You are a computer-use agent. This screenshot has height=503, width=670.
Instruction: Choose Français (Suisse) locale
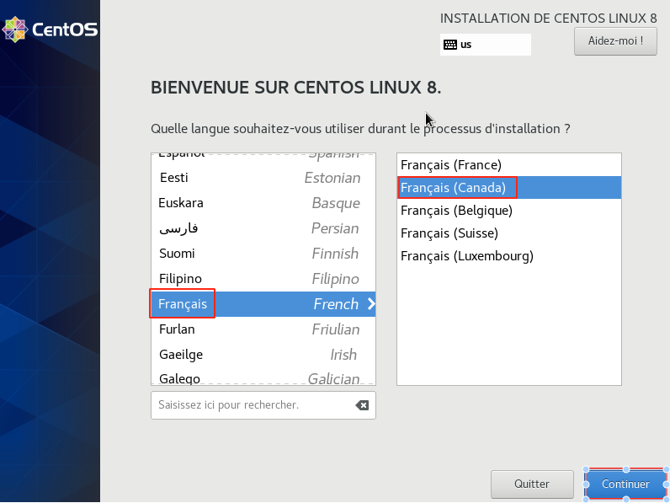(x=449, y=233)
